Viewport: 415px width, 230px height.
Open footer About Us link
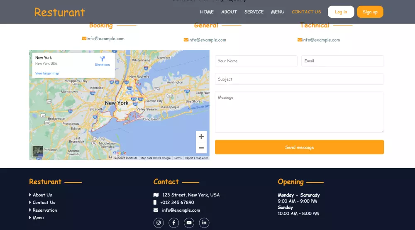(x=42, y=195)
